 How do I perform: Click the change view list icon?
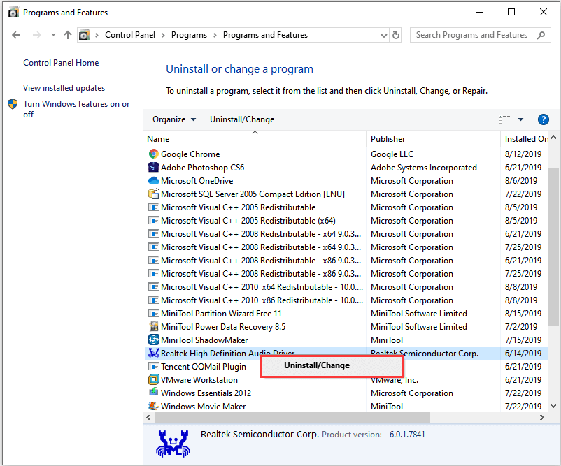(504, 119)
